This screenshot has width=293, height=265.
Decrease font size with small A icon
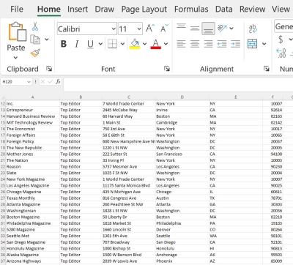[164, 29]
